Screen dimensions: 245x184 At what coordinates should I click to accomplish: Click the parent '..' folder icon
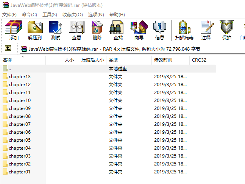coord(5,68)
